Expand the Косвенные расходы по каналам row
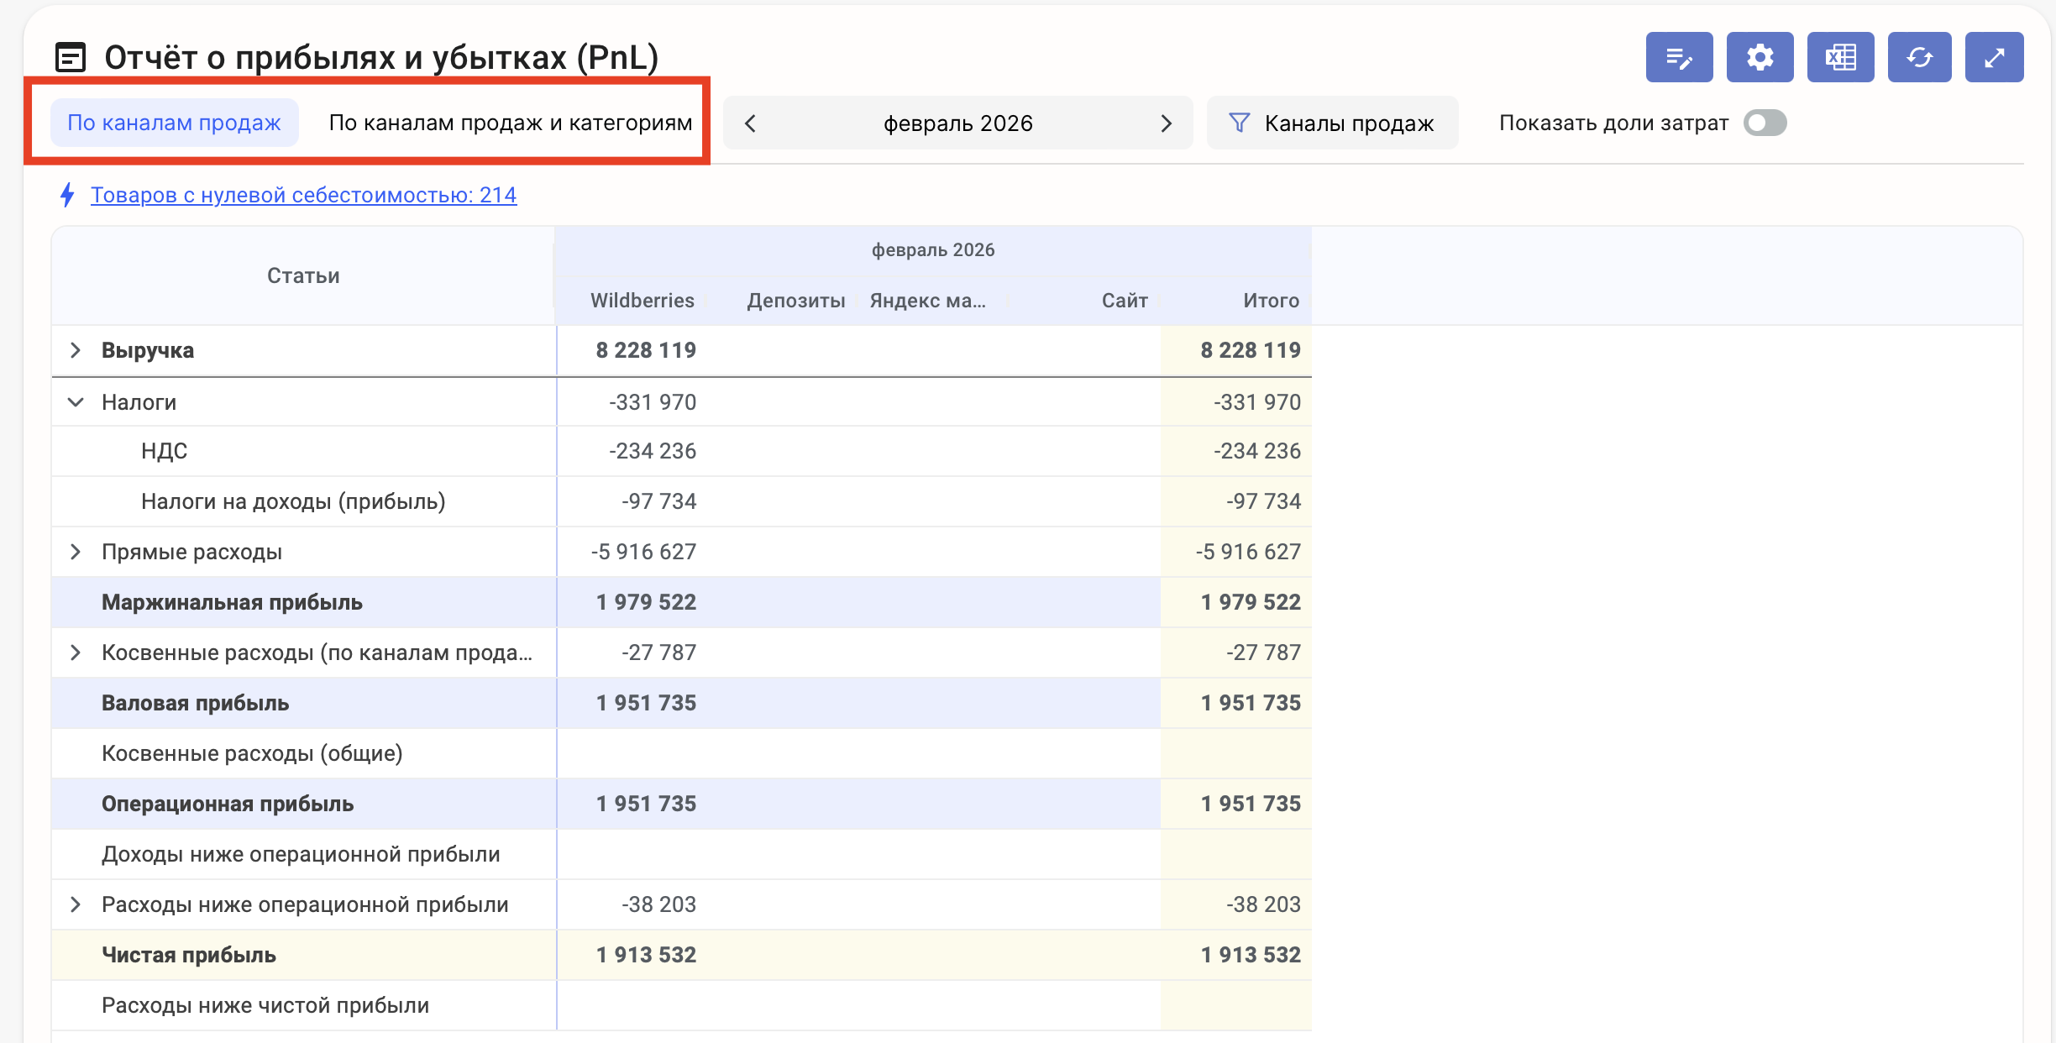Viewport: 2056px width, 1043px height. click(76, 653)
